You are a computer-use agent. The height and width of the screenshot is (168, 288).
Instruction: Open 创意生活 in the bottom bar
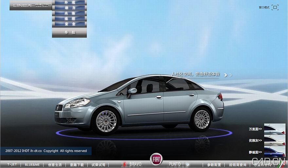(x=55, y=165)
